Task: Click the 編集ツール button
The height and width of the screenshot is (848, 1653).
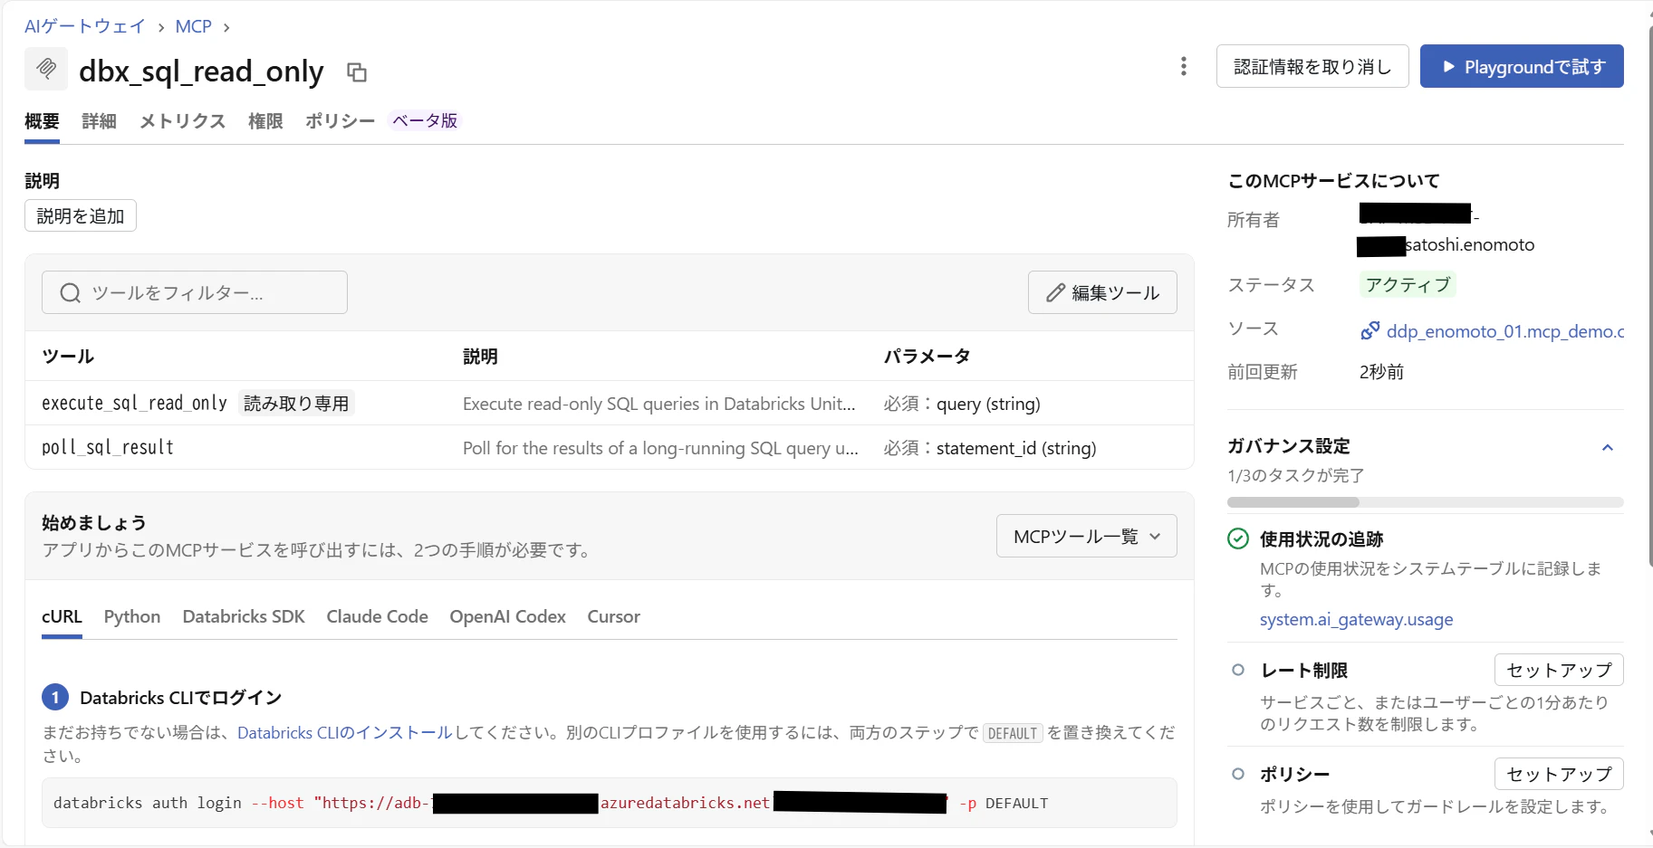Action: 1102,292
